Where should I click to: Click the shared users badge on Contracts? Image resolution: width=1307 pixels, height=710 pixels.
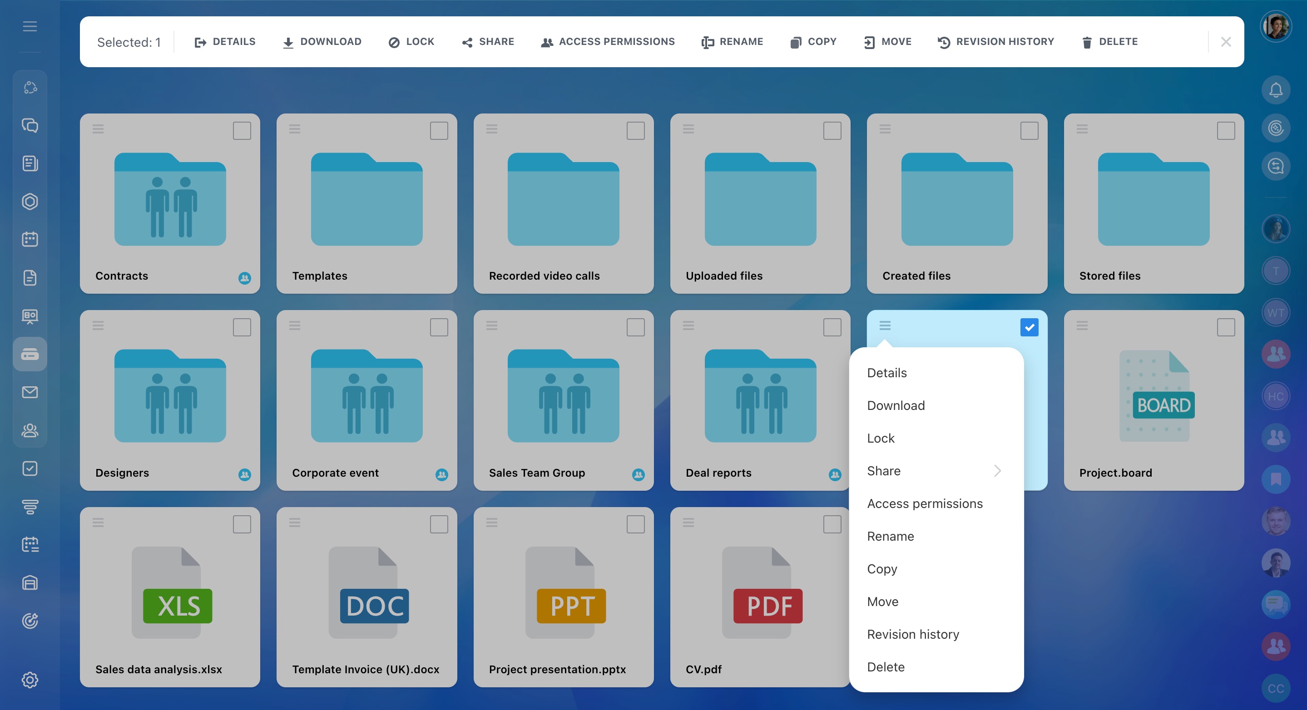point(245,278)
